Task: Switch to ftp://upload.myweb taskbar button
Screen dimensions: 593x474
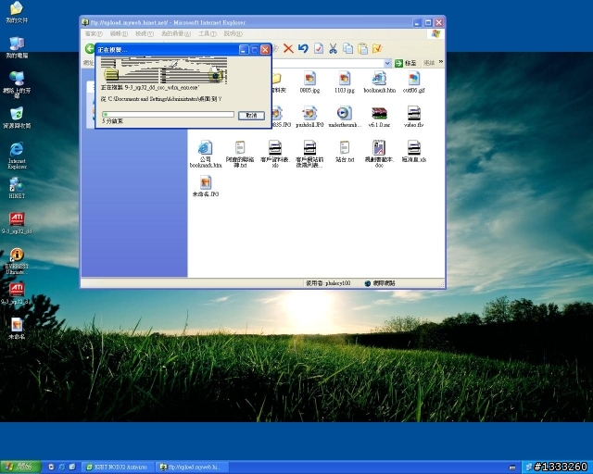Action: click(192, 468)
